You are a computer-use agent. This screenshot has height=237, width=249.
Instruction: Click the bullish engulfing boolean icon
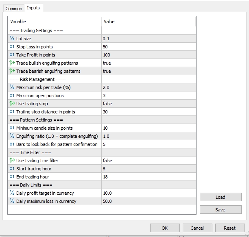tap(12, 63)
